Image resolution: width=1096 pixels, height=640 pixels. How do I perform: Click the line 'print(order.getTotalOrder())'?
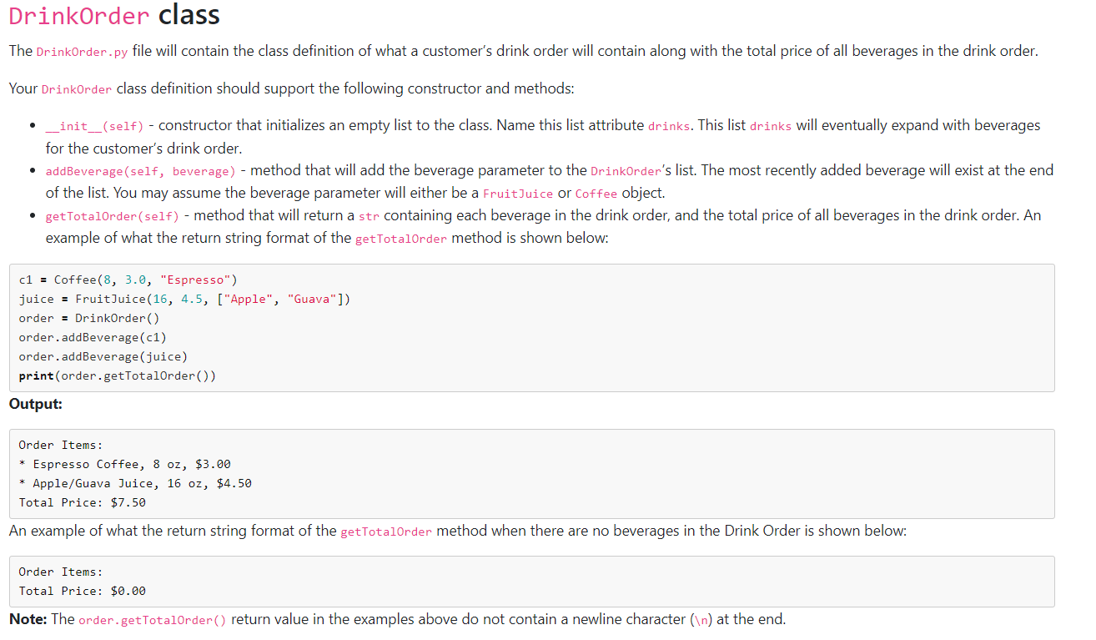point(118,375)
